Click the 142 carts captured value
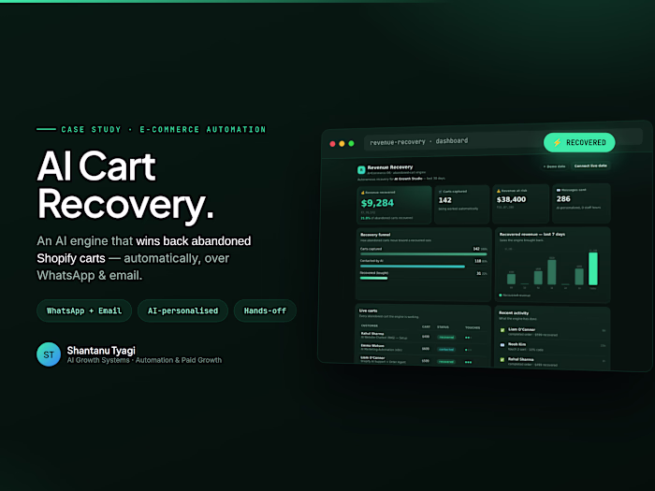This screenshot has height=491, width=655. click(444, 200)
